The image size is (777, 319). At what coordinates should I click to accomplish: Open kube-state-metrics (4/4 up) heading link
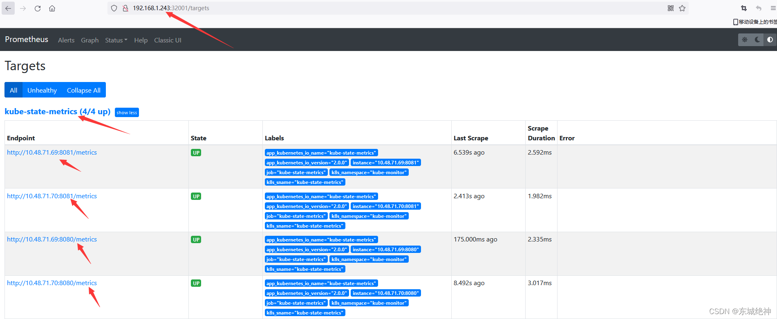tap(58, 111)
